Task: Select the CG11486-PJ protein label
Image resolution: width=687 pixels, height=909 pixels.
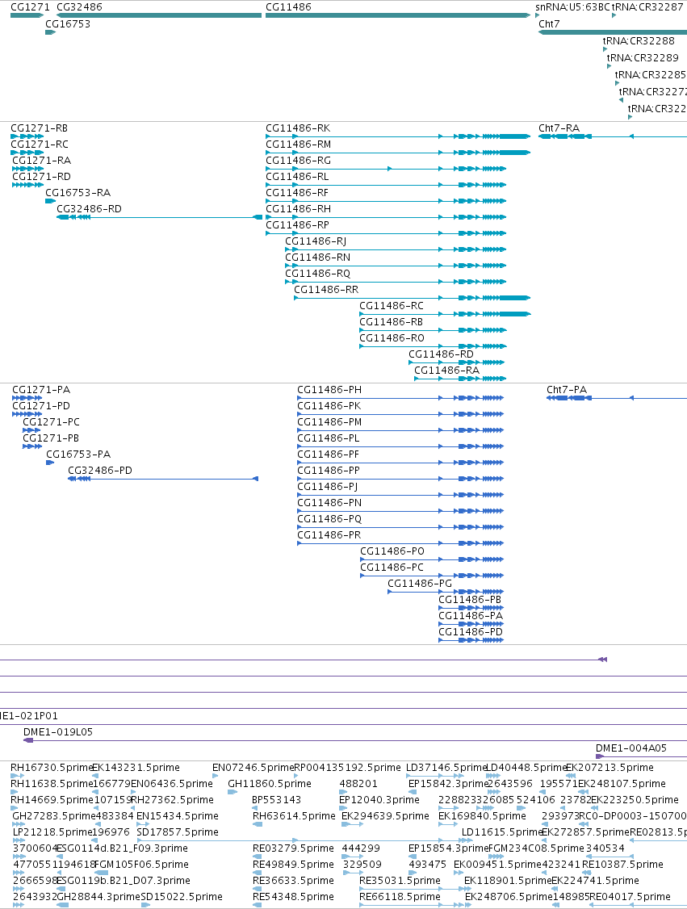Action: coord(328,486)
